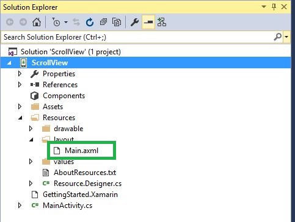
Task: Open the Pending Changes Filter clock icon
Action: coord(56,22)
